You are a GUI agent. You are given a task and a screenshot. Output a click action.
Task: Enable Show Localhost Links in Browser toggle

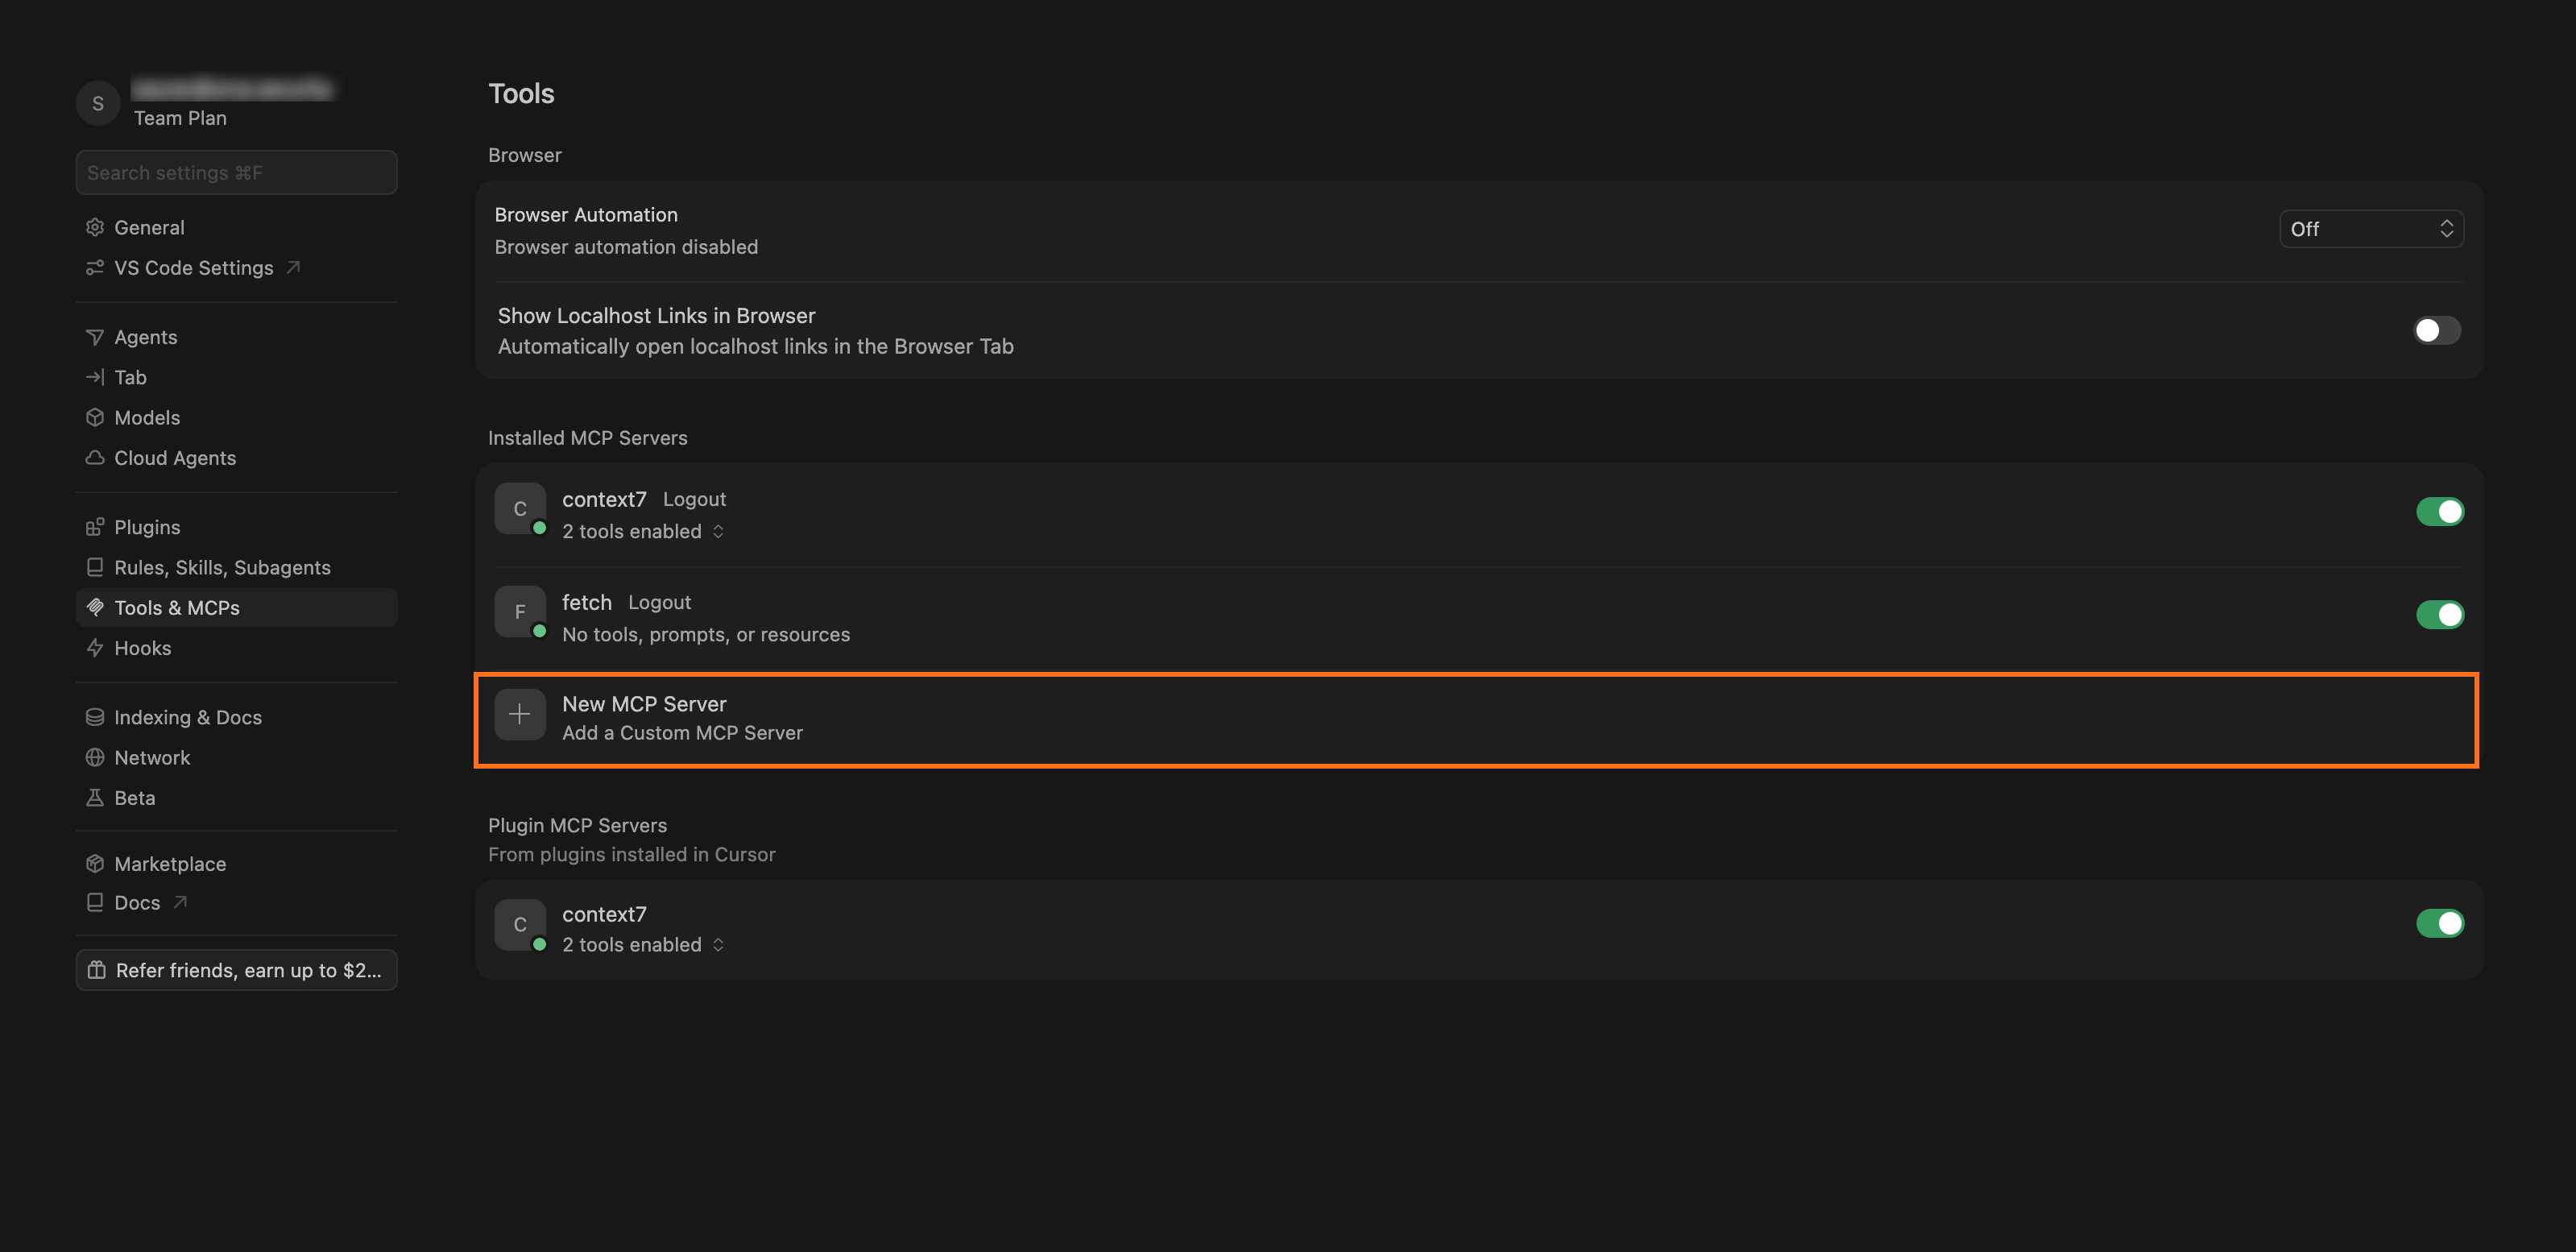2437,330
